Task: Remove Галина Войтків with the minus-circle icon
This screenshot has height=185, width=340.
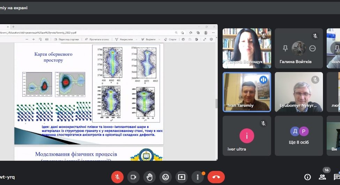Action: 312,48
